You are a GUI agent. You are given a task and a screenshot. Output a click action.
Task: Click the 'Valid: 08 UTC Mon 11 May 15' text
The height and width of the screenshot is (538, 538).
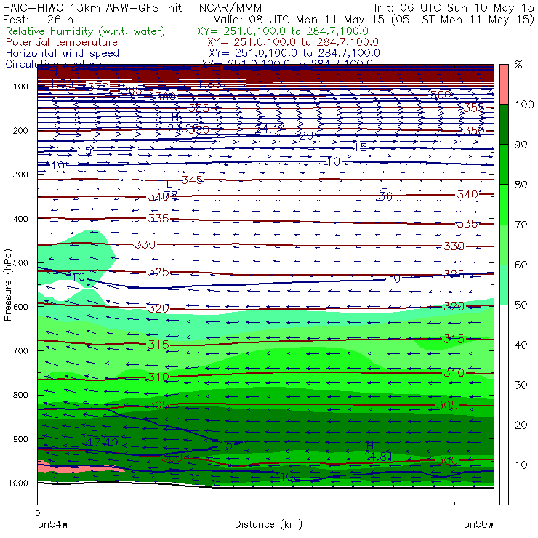tap(299, 20)
